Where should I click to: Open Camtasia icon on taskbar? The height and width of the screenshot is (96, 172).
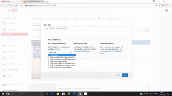coord(86,94)
